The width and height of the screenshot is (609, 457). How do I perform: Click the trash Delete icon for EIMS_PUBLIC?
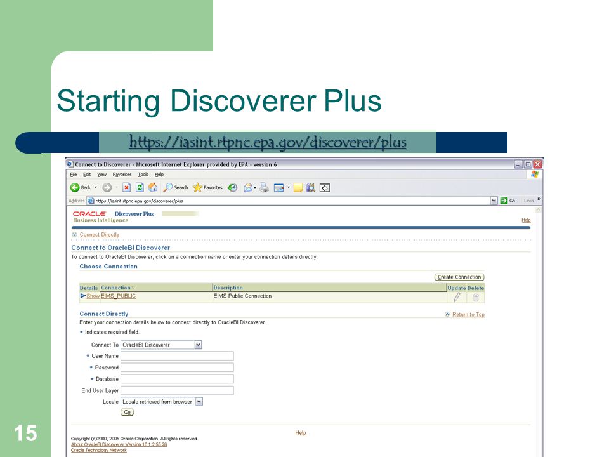pyautogui.click(x=476, y=297)
